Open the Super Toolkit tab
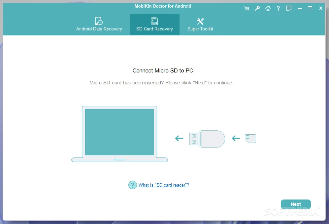This screenshot has height=224, width=329. point(200,29)
